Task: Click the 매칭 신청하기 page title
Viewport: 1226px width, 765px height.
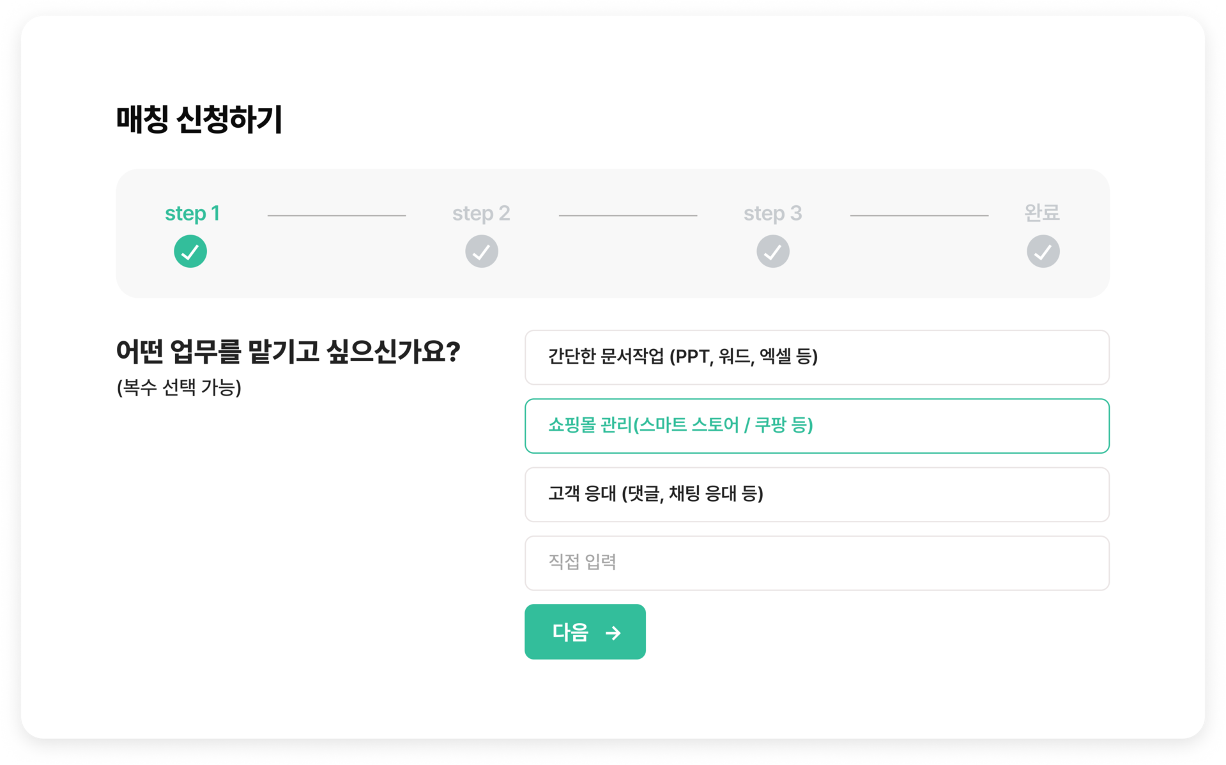Action: point(199,120)
